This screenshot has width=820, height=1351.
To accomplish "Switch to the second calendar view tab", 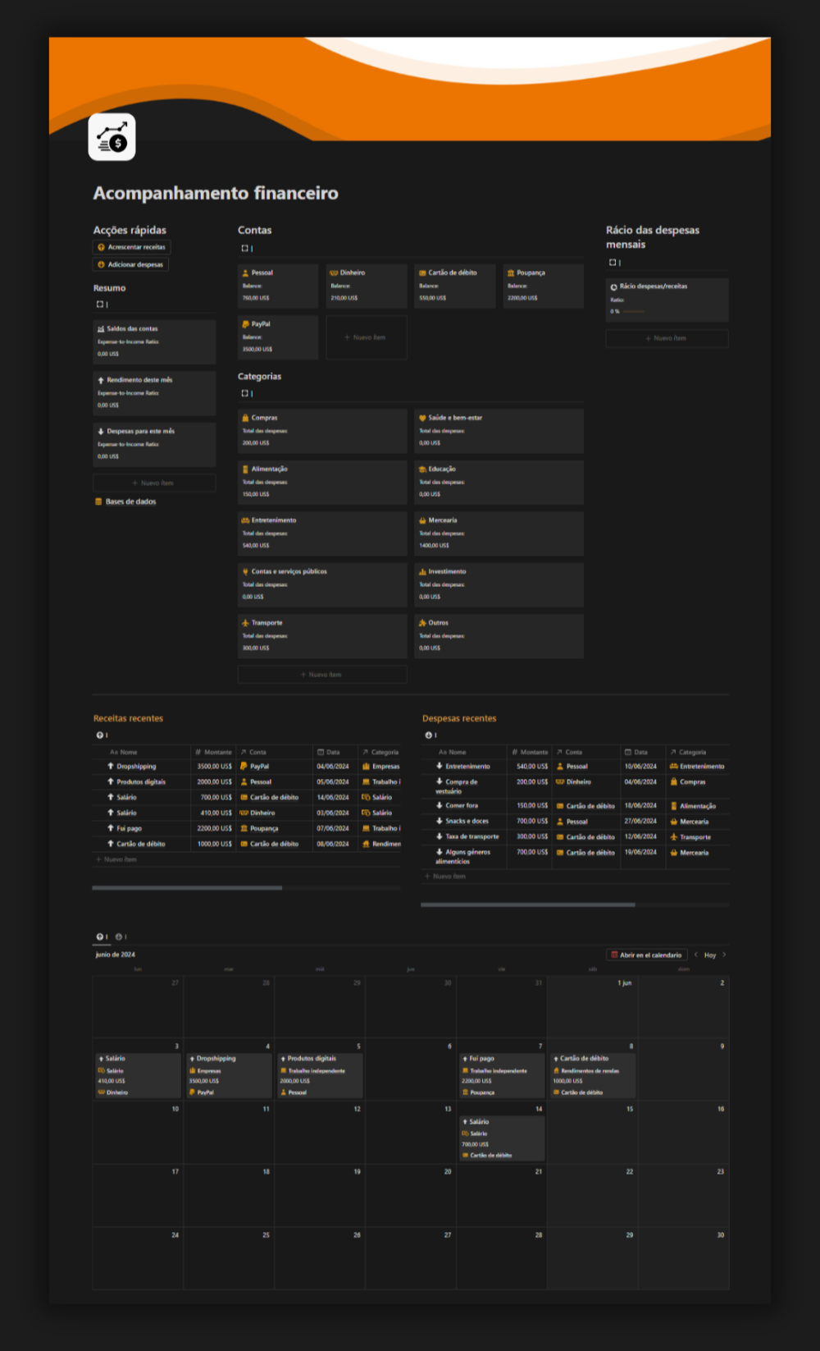I will pyautogui.click(x=121, y=937).
